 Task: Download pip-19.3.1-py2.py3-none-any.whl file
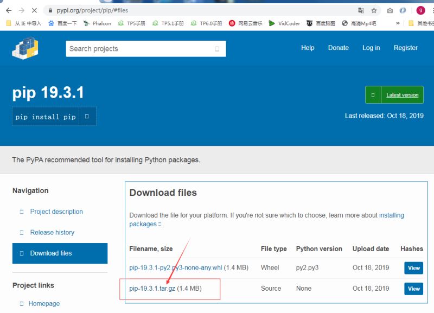point(175,267)
